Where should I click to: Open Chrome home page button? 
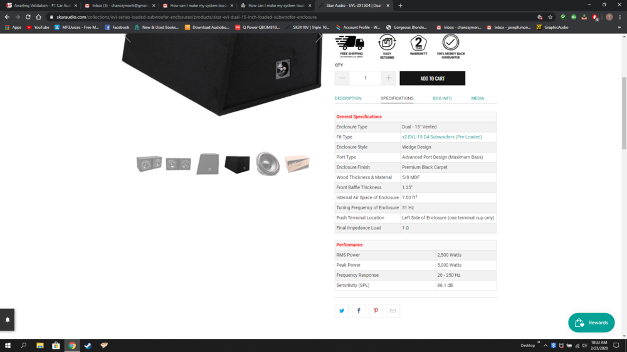pyautogui.click(x=38, y=17)
